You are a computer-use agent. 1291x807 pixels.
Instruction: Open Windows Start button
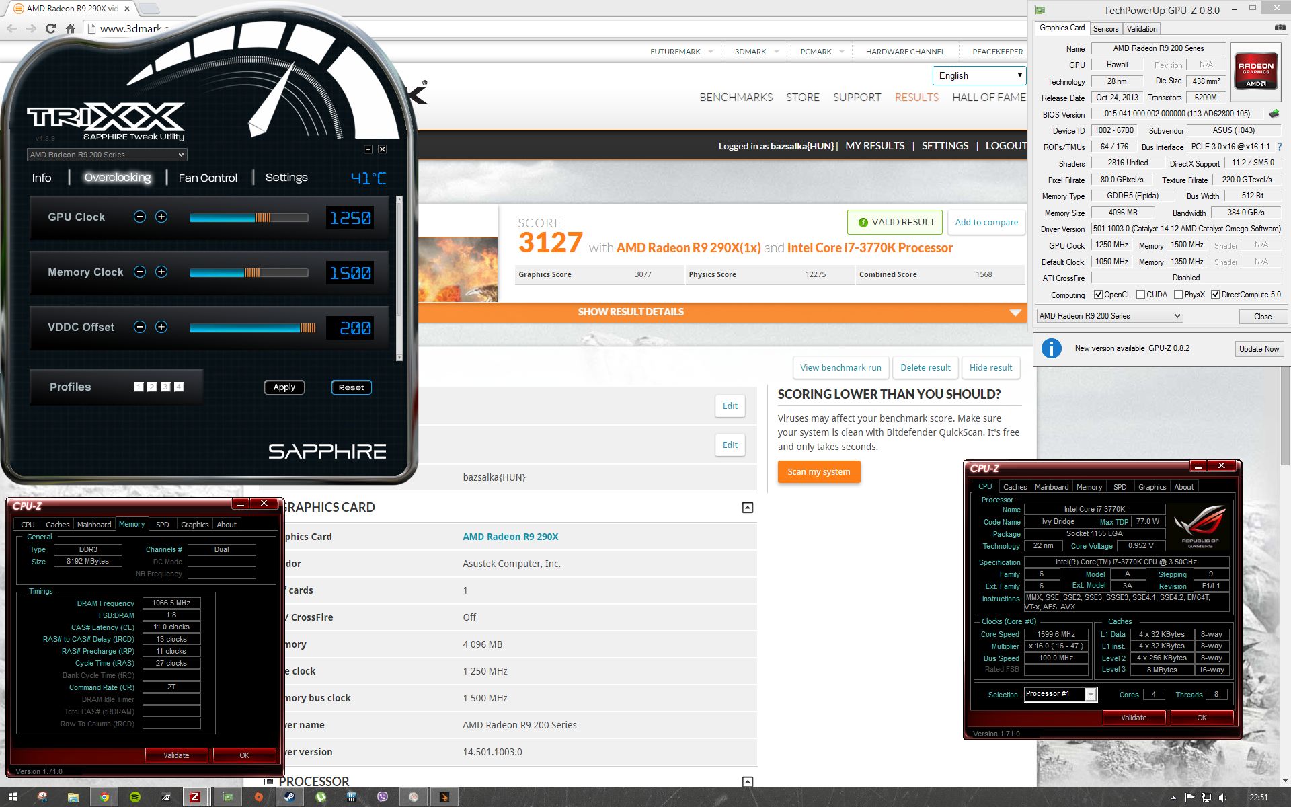tap(13, 797)
